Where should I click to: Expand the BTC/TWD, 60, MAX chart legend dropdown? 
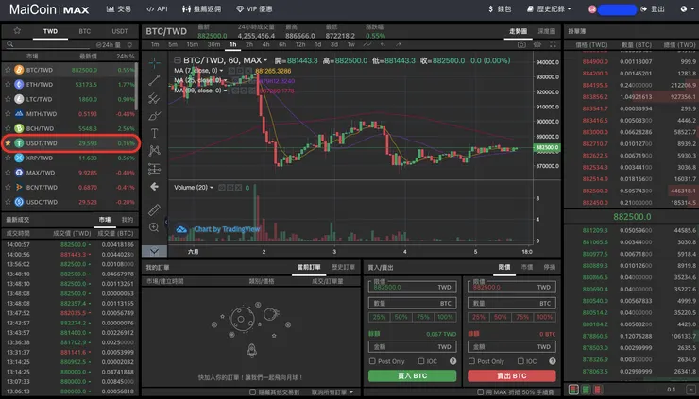click(265, 60)
